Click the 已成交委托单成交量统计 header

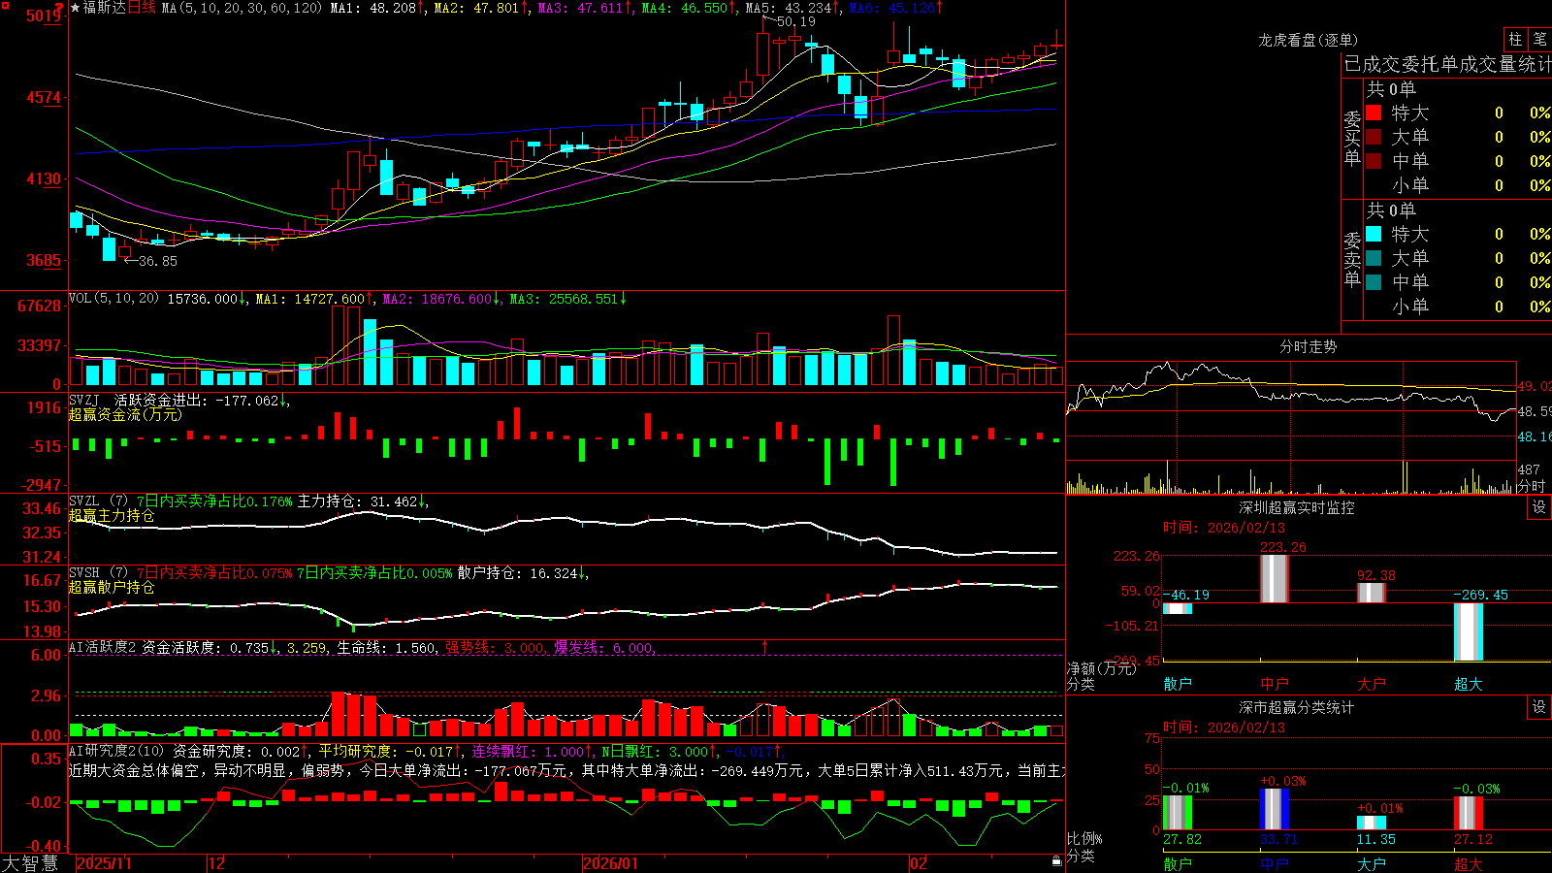point(1447,64)
